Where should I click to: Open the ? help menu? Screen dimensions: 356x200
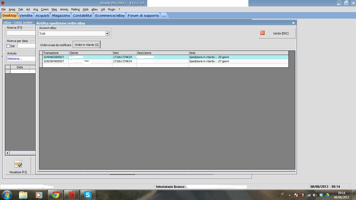tap(119, 9)
